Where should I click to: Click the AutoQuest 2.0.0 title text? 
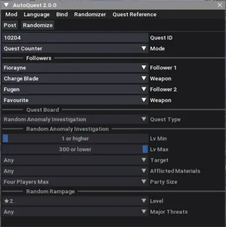(x=35, y=5)
